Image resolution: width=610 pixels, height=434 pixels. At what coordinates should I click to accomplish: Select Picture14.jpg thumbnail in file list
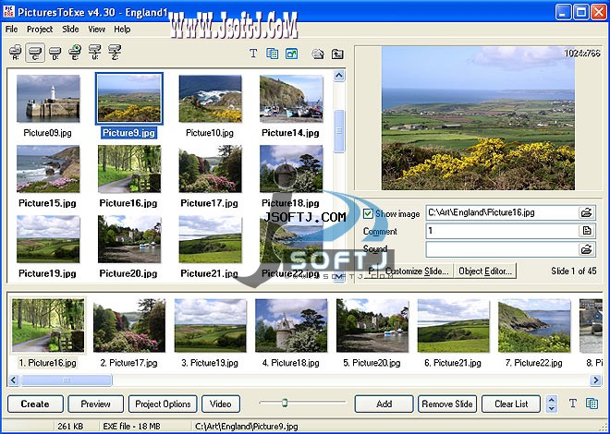point(291,99)
